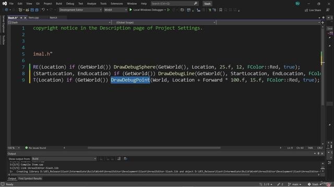Open the Development Editor configuration dropdown
Image resolution: width=334 pixels, height=187 pixels.
(x=80, y=10)
